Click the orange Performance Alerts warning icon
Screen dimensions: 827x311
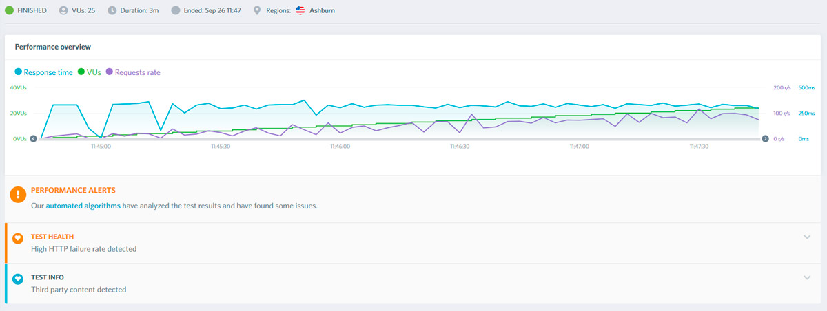click(18, 195)
